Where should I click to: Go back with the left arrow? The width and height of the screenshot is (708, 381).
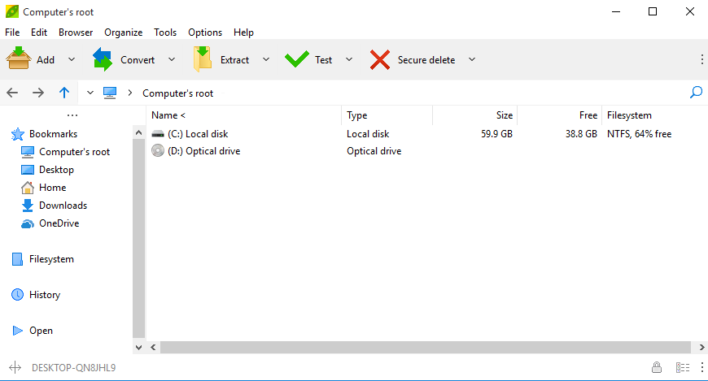coord(13,93)
